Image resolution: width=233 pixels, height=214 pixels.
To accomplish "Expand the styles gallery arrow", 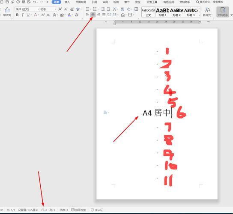I will tap(199, 15).
